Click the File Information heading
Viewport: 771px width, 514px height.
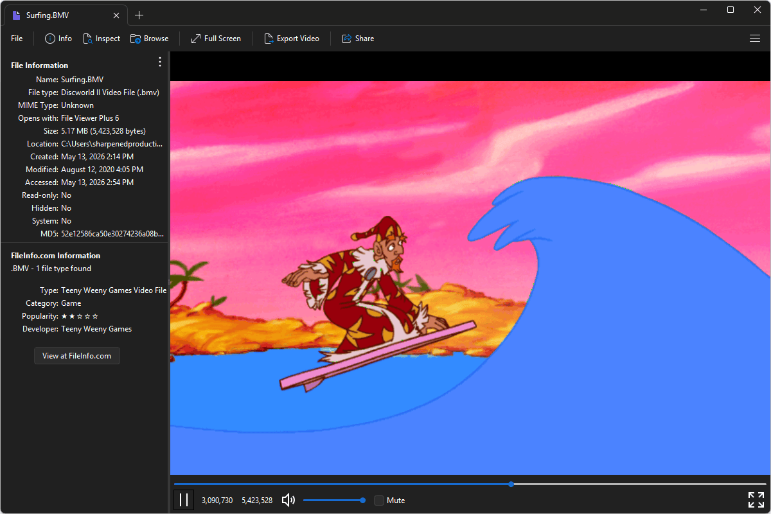40,66
